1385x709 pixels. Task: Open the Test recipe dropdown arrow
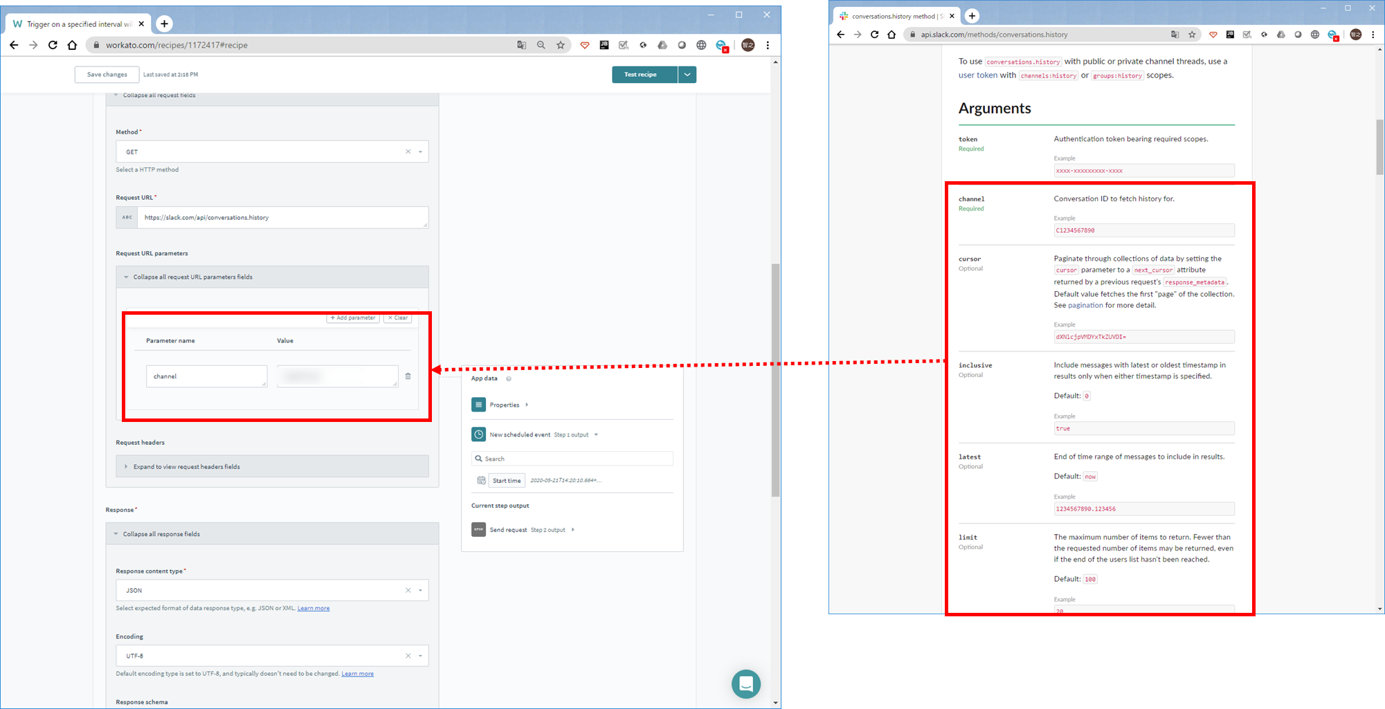(x=687, y=75)
